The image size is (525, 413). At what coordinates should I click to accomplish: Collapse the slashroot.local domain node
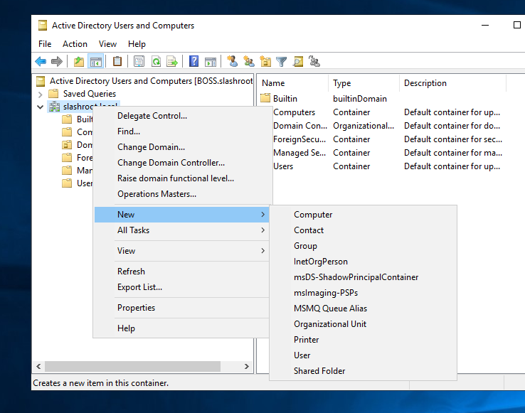coord(40,107)
